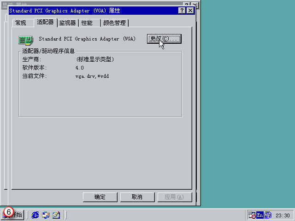
Task: Open the 监视器 tab
Action: [x=68, y=23]
